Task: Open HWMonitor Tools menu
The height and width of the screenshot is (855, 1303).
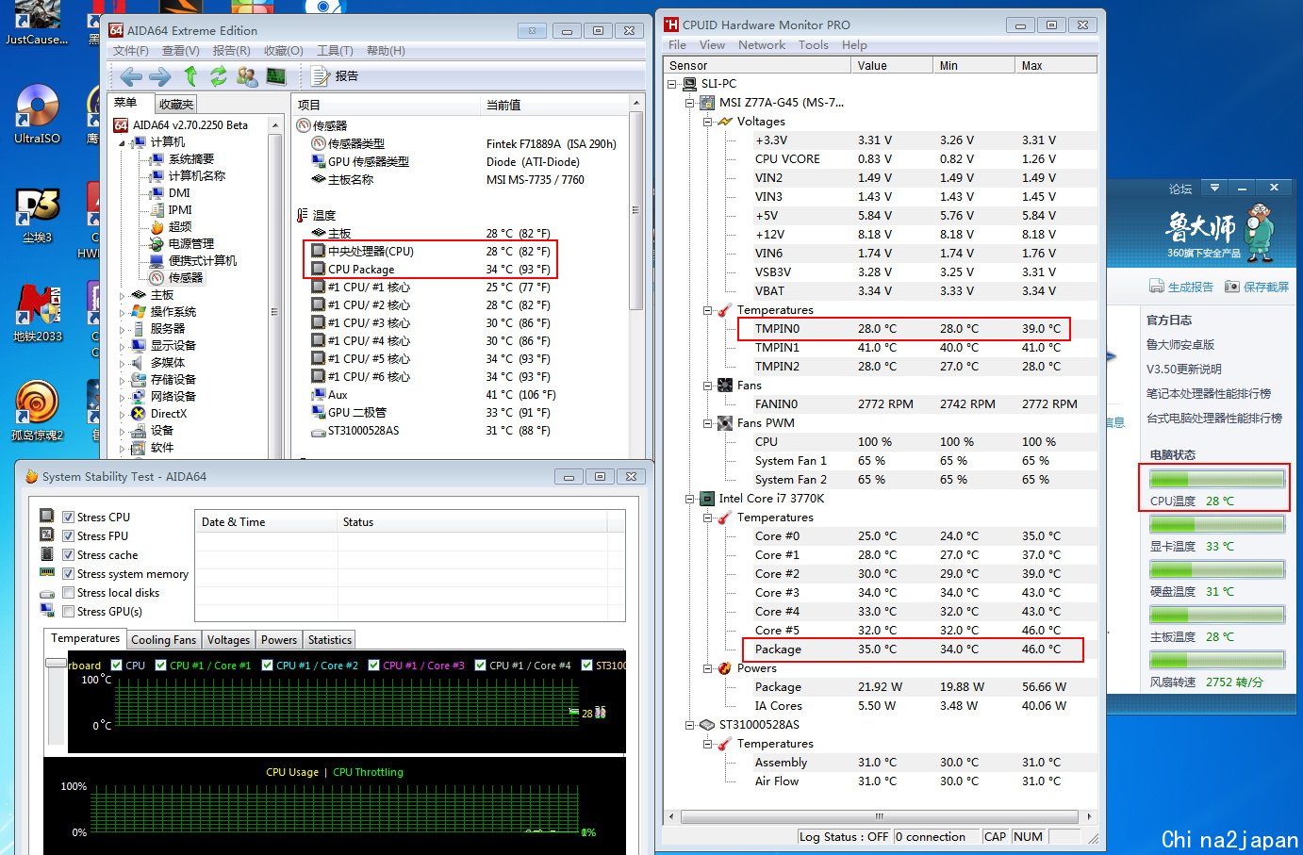Action: (813, 44)
